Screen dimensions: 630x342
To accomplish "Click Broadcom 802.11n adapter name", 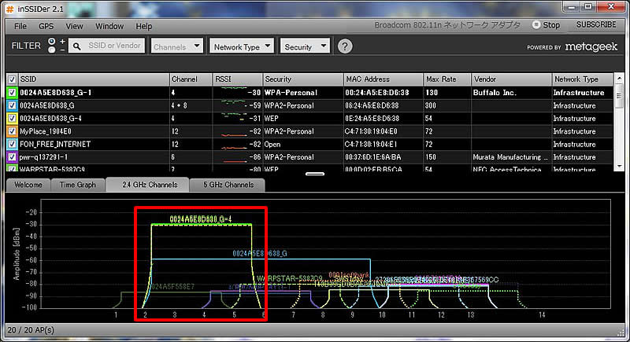I will pos(447,25).
